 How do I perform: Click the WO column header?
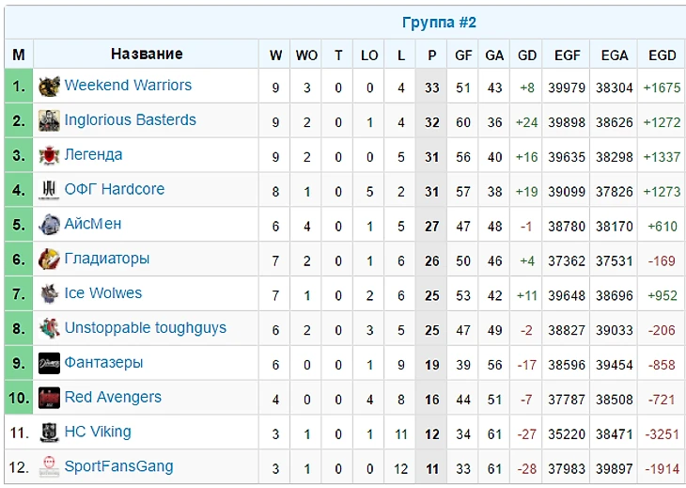point(306,55)
